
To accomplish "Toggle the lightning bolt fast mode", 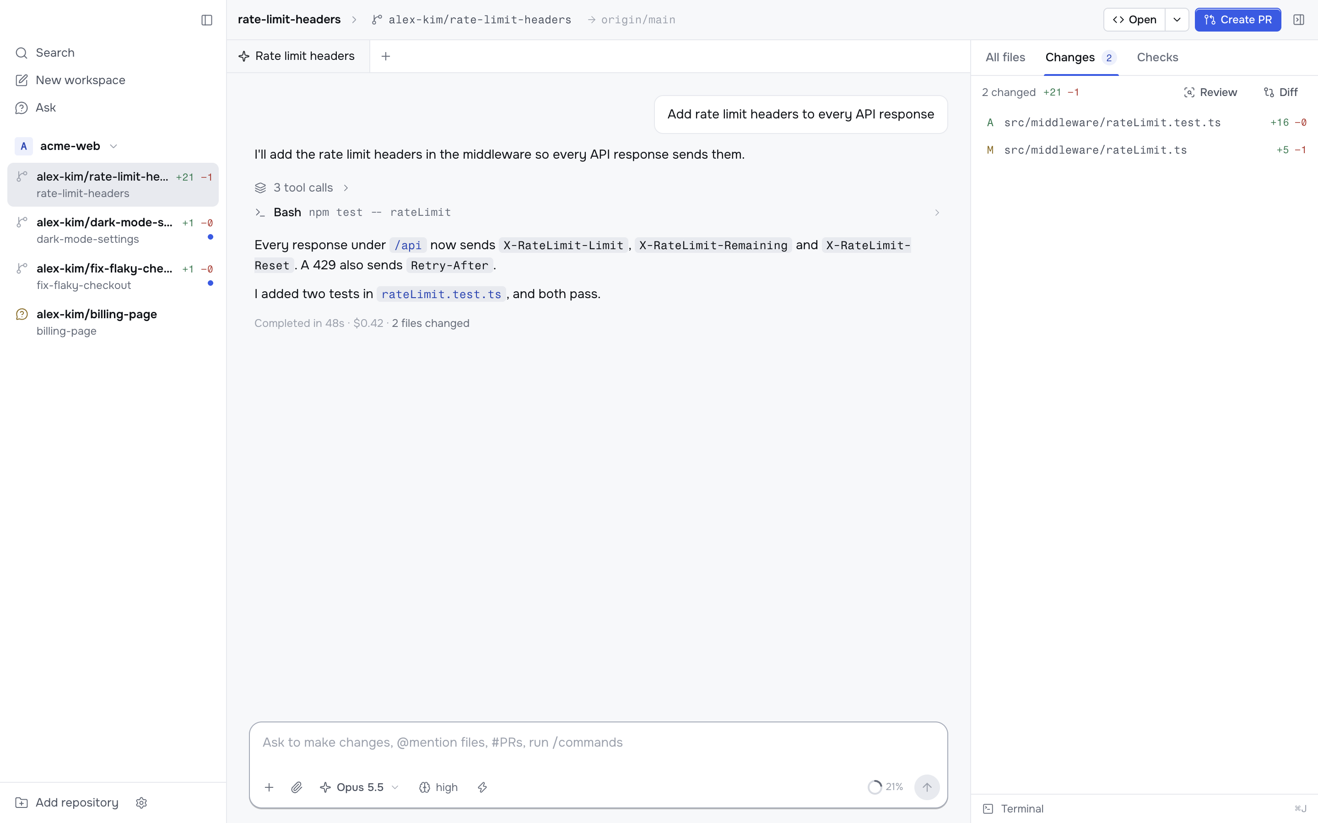I will (x=482, y=787).
